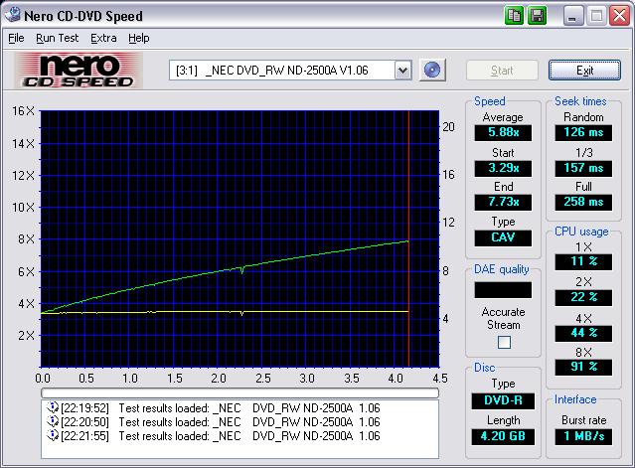This screenshot has width=635, height=468.
Task: Click the disc Type value DVD-R
Action: click(x=503, y=400)
